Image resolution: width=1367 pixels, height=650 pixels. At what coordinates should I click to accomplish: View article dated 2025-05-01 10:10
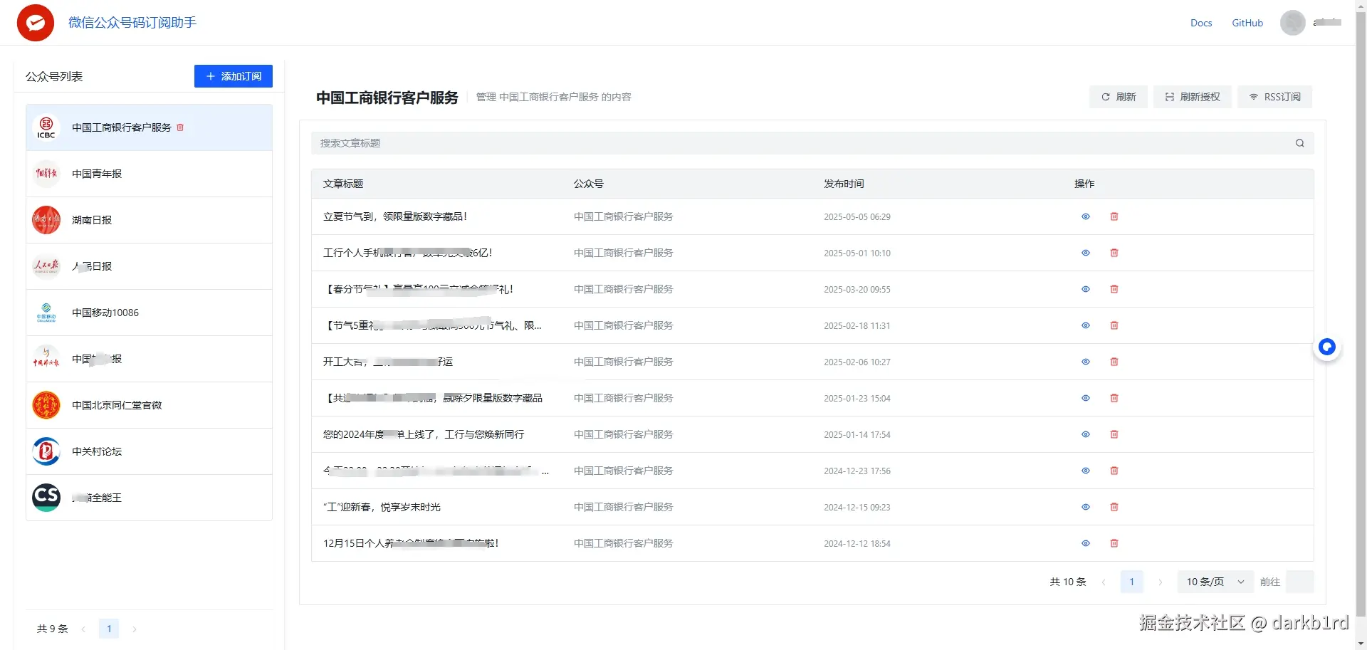click(1086, 253)
